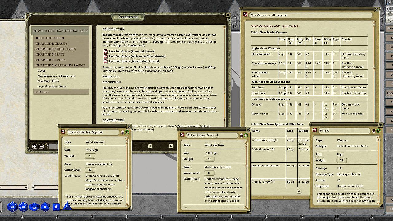Click the Bracers of Archery Superior link icon
Screen dimensions: 393x221
click(x=64, y=132)
